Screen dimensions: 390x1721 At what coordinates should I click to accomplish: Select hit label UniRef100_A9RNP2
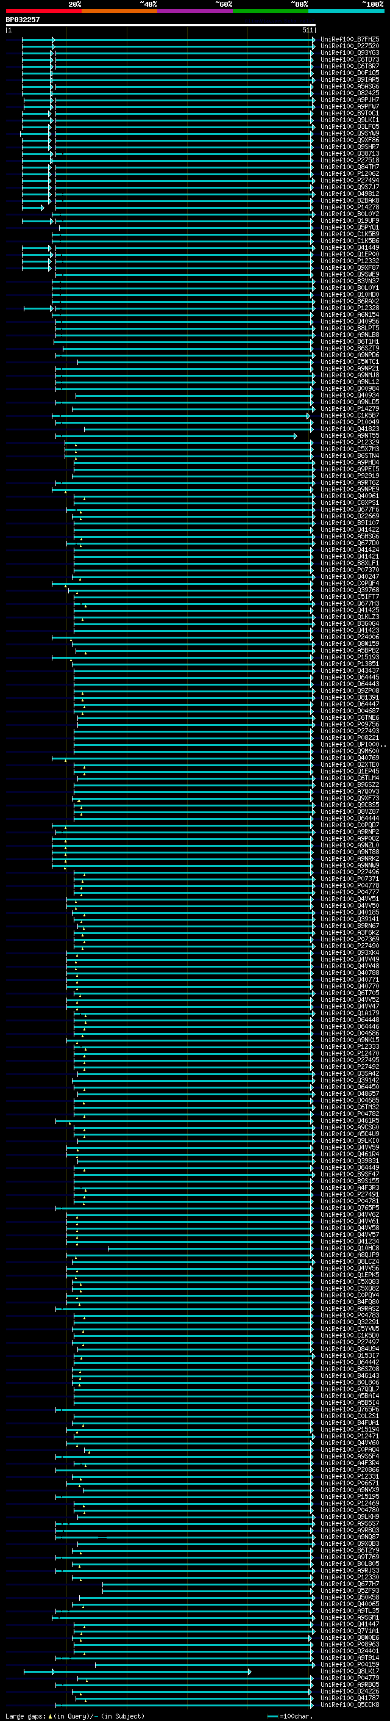(x=350, y=832)
